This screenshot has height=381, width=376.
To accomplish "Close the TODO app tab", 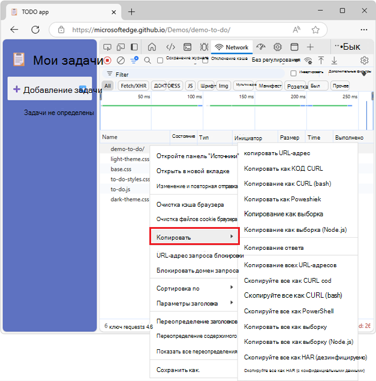I will (x=113, y=12).
